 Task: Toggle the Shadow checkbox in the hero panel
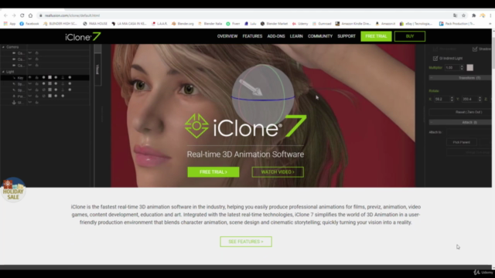(x=475, y=49)
